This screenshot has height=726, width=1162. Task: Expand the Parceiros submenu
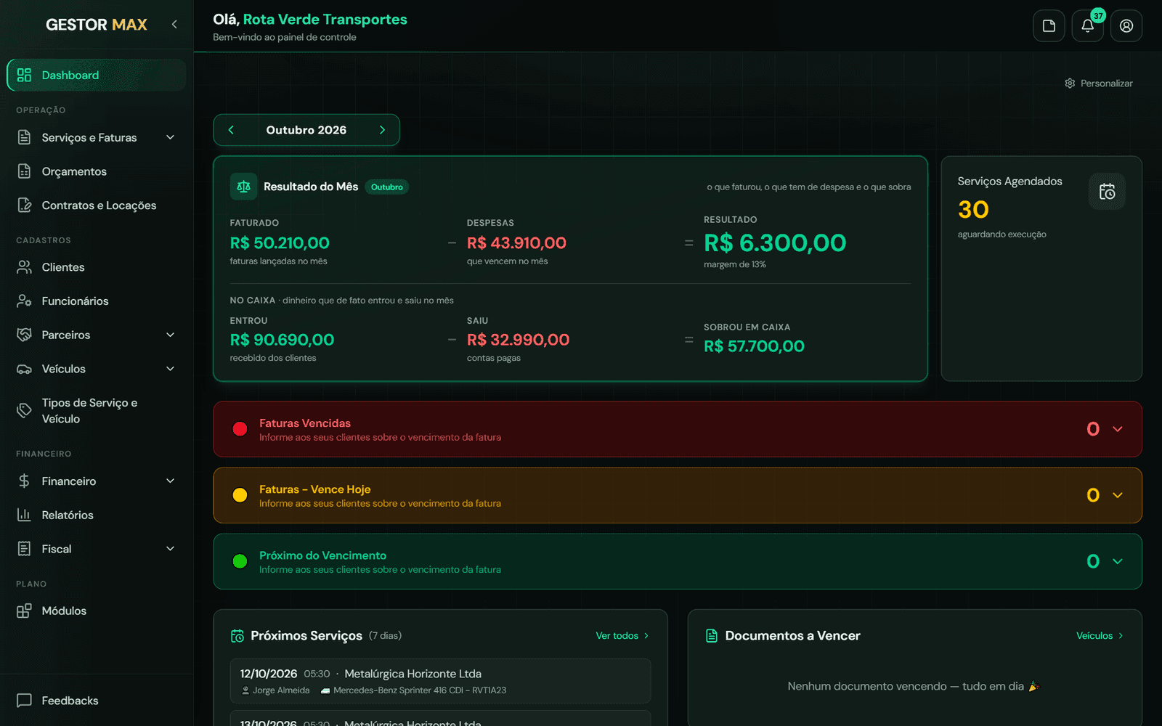171,335
